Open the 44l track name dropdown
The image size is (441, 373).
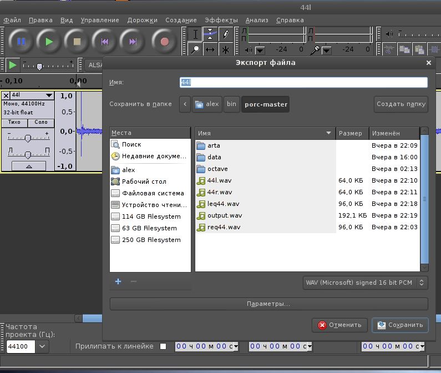tap(32, 95)
